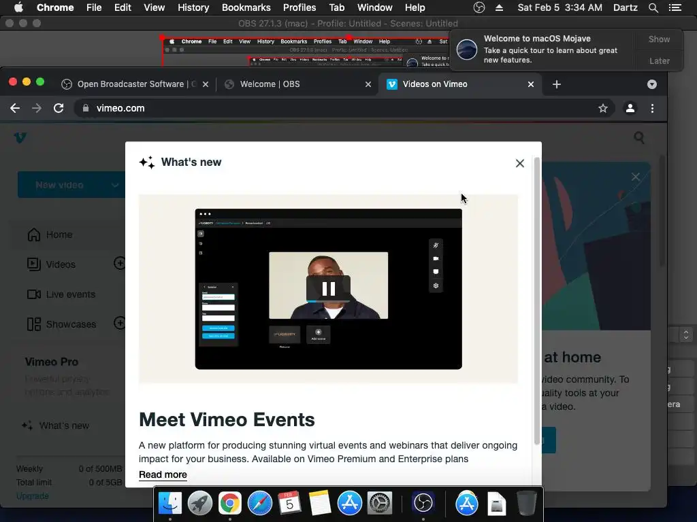Open the Chrome profile icon

click(630, 108)
